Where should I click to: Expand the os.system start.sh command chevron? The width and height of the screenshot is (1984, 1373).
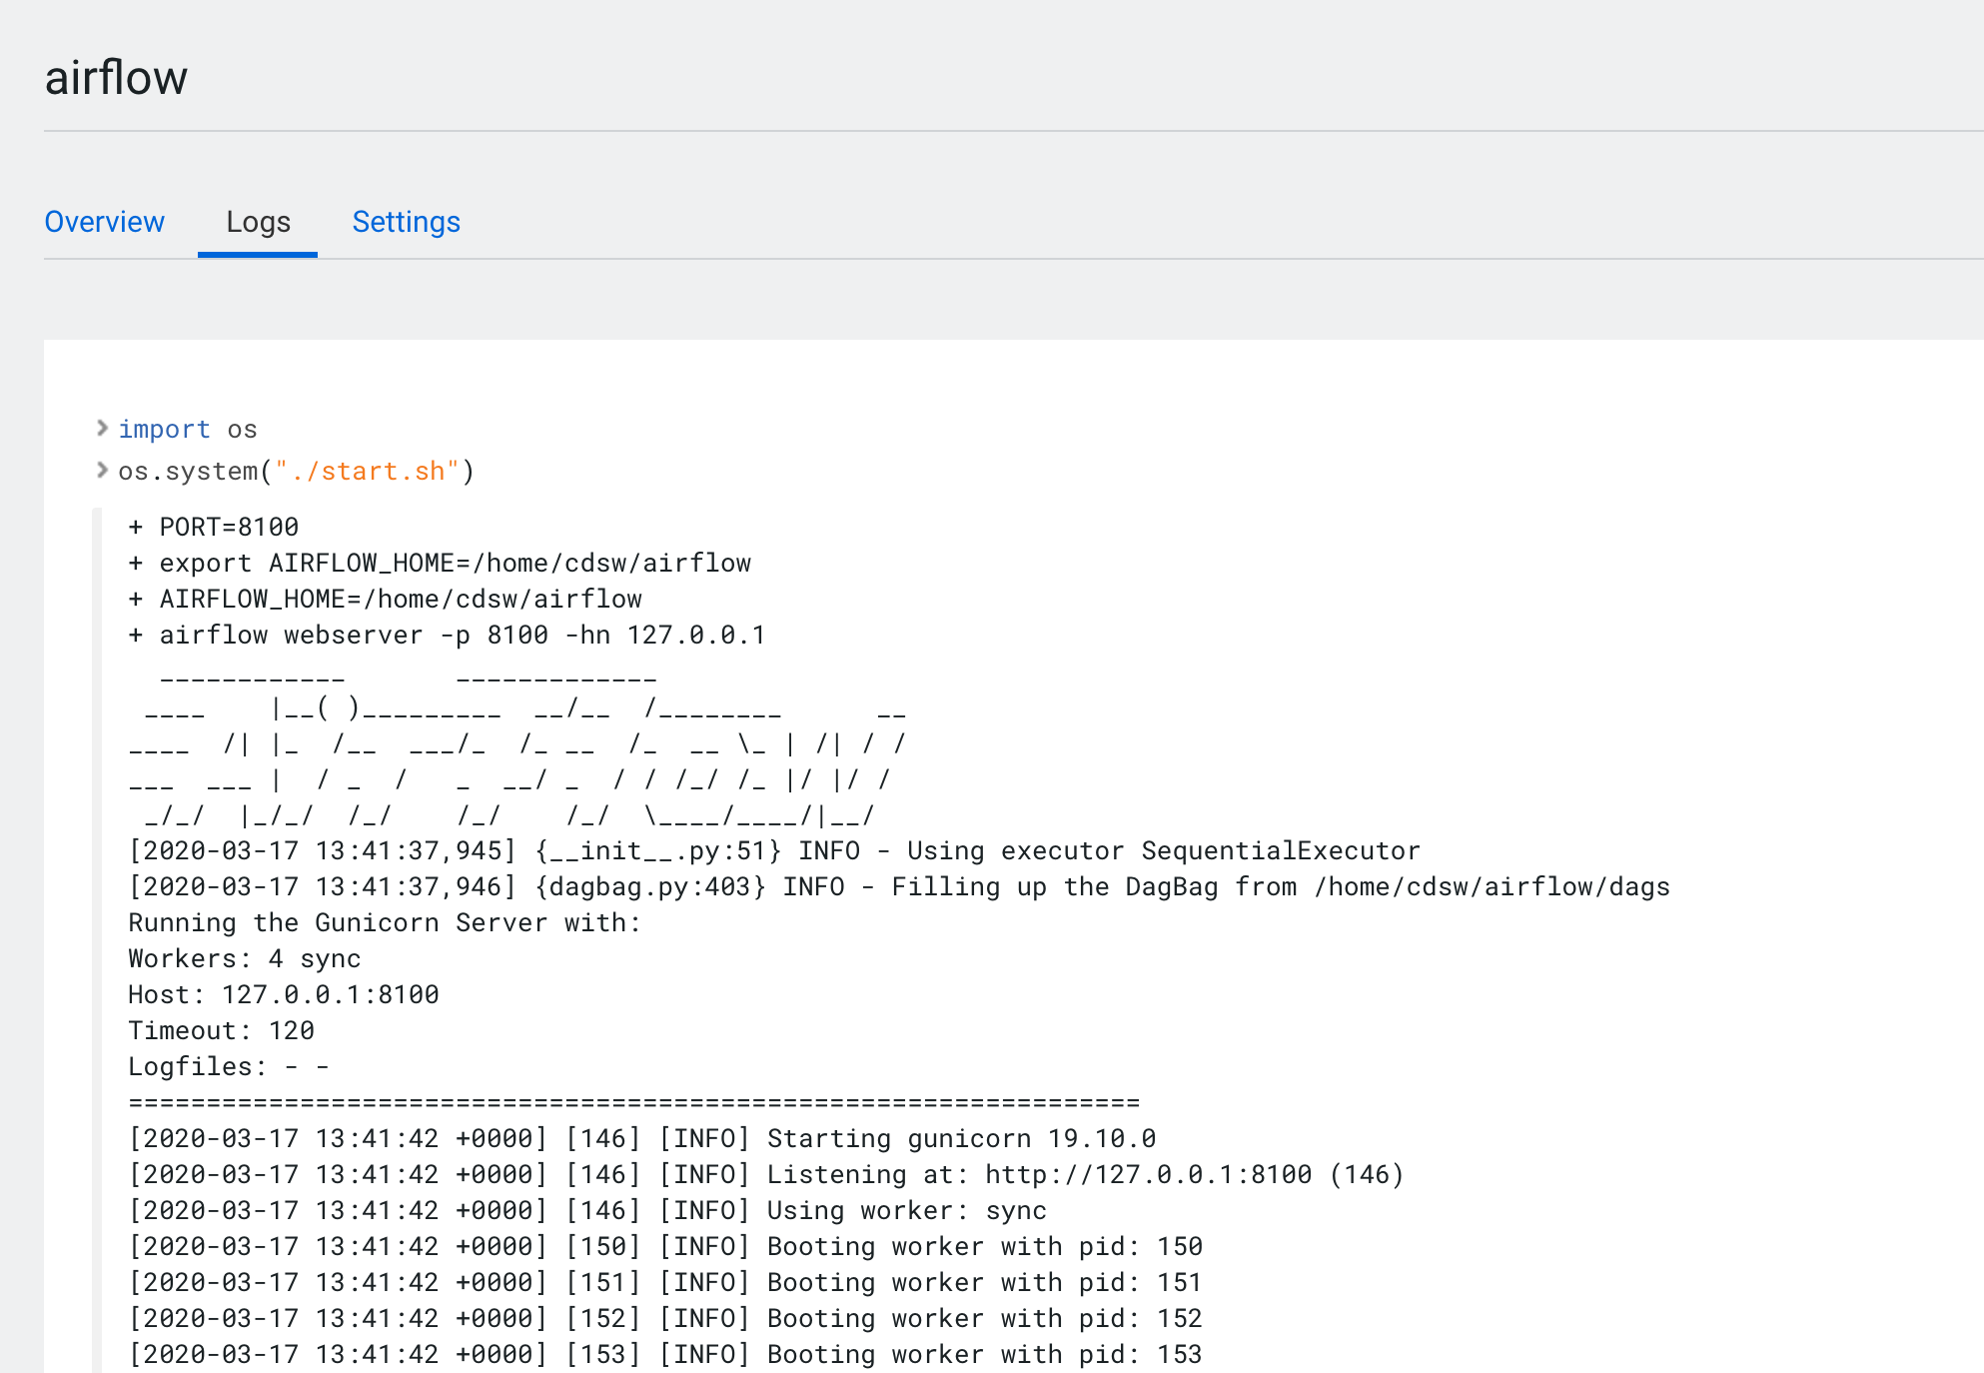tap(103, 470)
